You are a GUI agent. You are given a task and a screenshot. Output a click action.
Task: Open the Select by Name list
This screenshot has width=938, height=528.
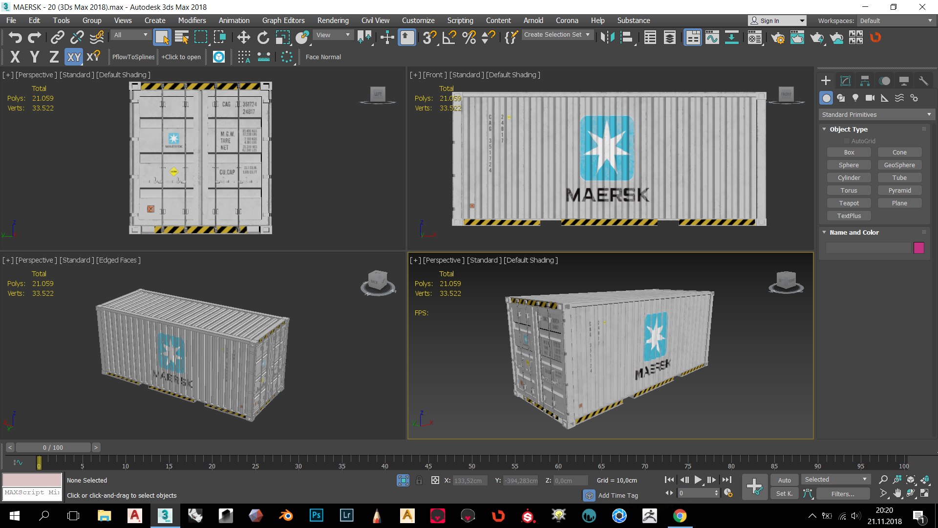[182, 37]
